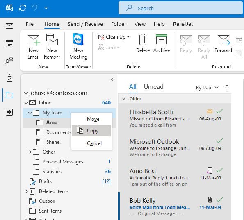Expand the Other folder
The height and width of the screenshot is (220, 244).
tap(30, 152)
